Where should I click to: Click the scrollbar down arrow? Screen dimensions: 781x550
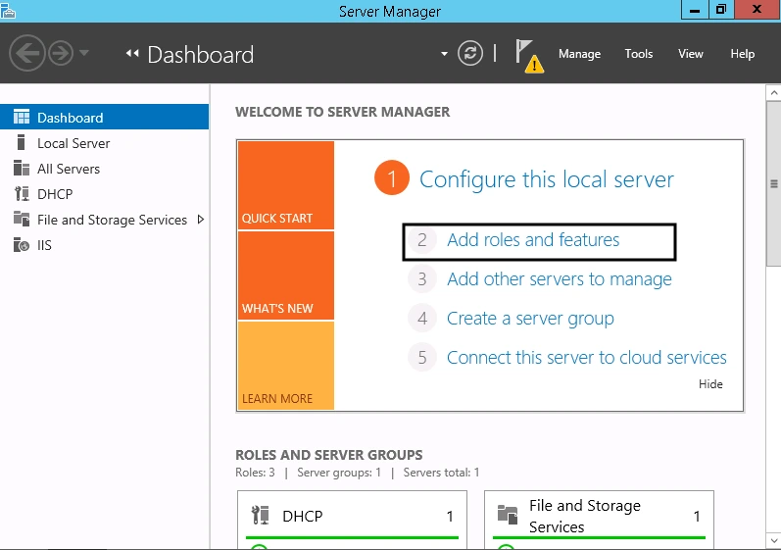coord(773,540)
